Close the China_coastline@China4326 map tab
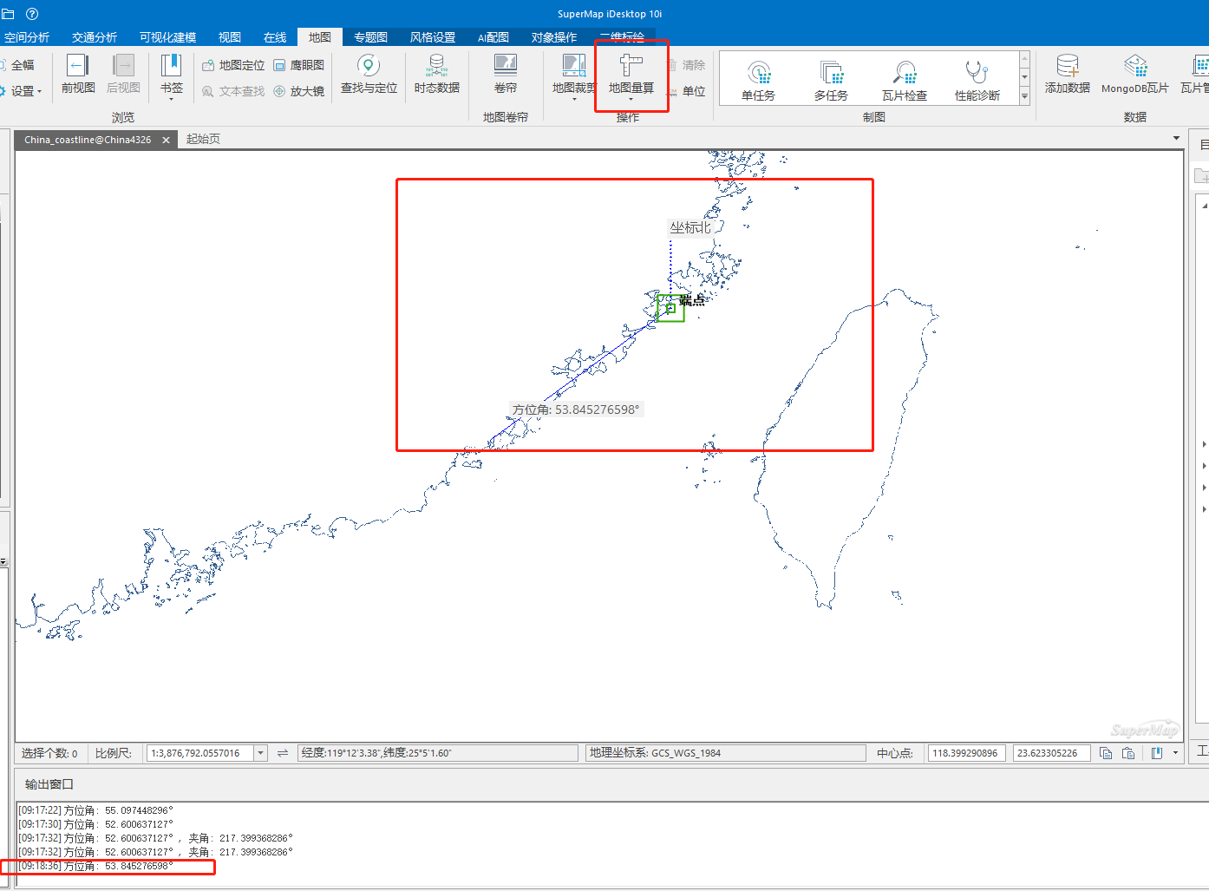The image size is (1209, 891). (166, 140)
